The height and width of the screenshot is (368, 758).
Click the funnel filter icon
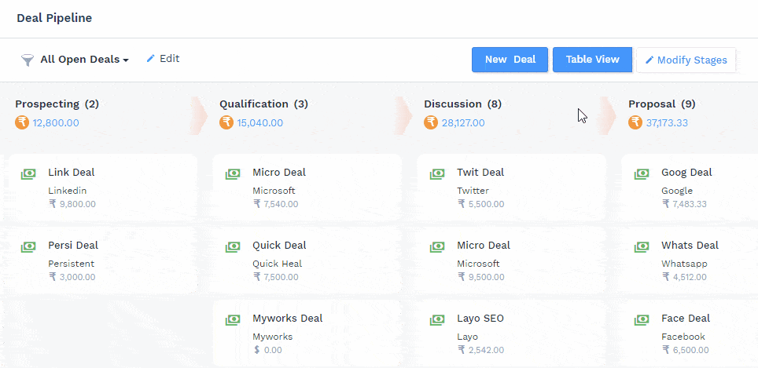(x=28, y=60)
